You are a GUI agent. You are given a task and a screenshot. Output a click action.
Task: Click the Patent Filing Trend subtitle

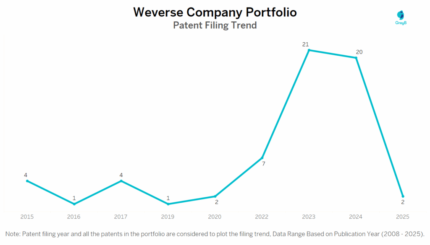point(215,25)
